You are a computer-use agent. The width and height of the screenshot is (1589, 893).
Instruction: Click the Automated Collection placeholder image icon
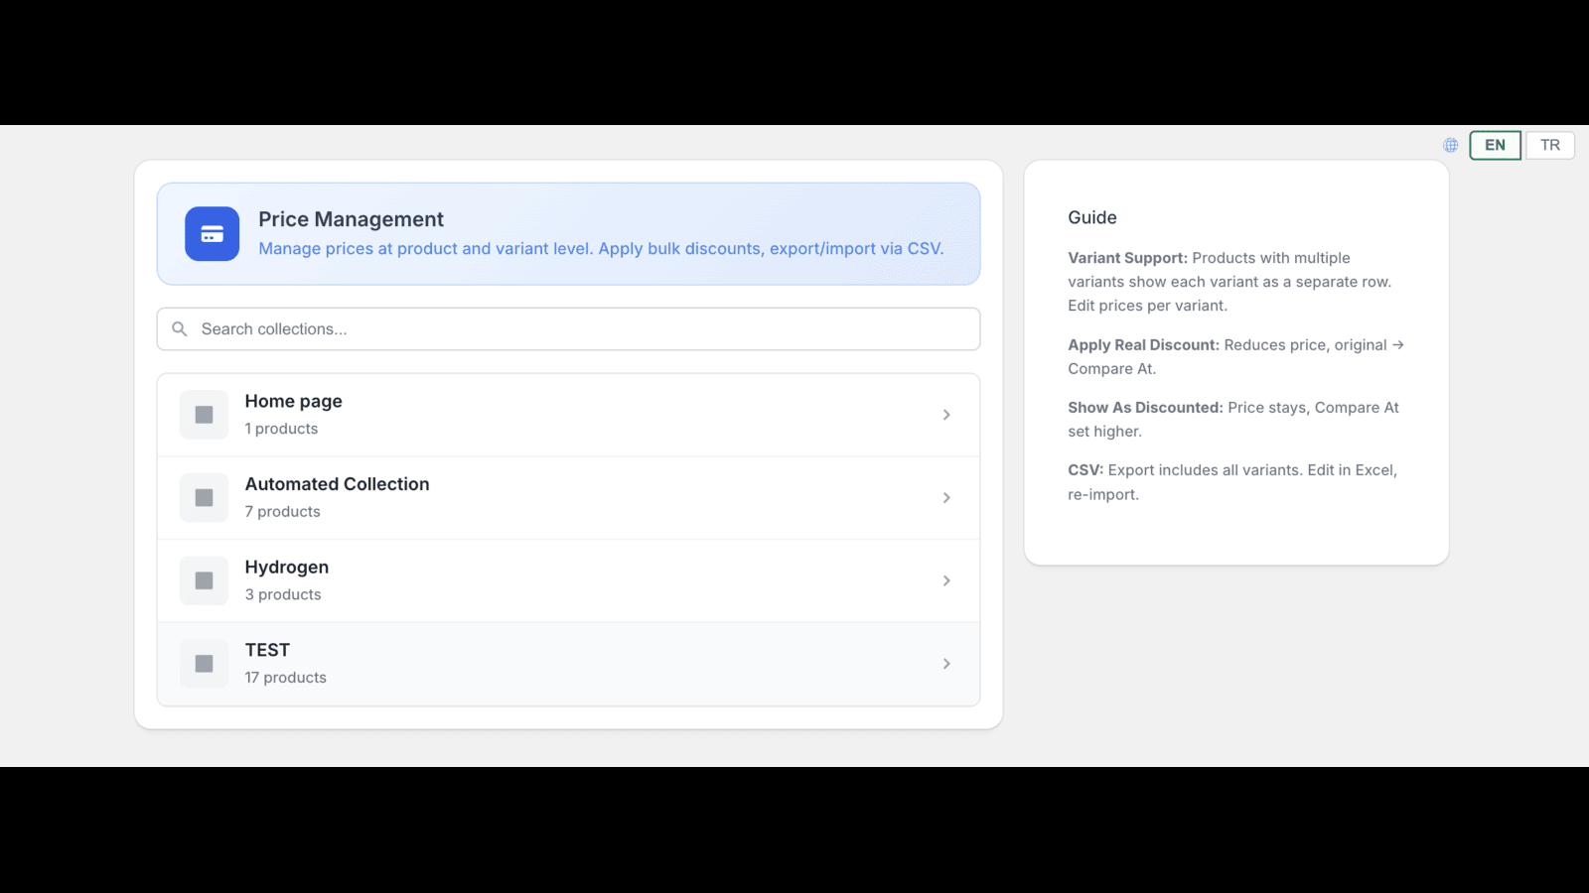pos(205,498)
